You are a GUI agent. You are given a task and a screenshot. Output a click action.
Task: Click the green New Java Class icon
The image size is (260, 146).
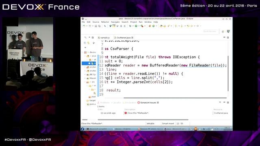click(154, 26)
